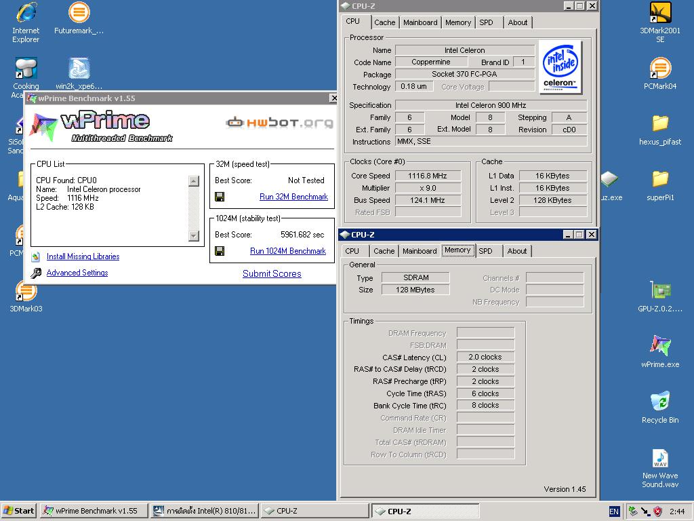Launch wPrime.exe from the desktop
The width and height of the screenshot is (694, 521).
point(660,352)
